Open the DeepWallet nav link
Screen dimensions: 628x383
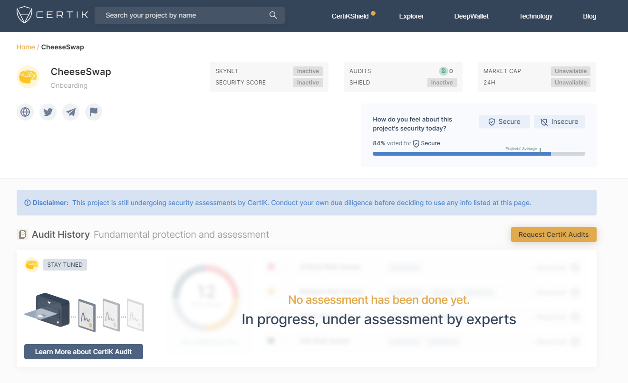click(471, 16)
